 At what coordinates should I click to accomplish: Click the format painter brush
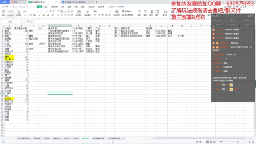coord(19,12)
